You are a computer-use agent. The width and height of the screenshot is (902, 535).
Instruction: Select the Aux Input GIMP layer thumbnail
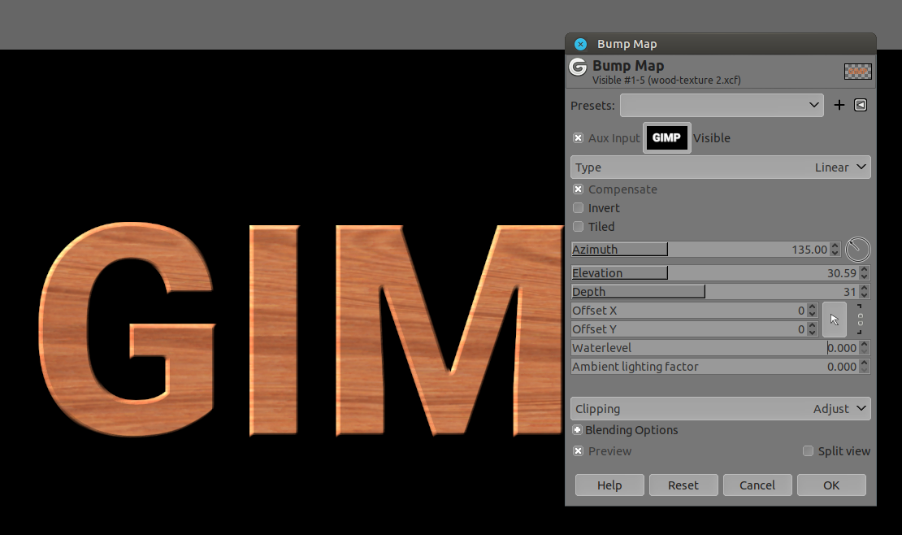pos(666,137)
